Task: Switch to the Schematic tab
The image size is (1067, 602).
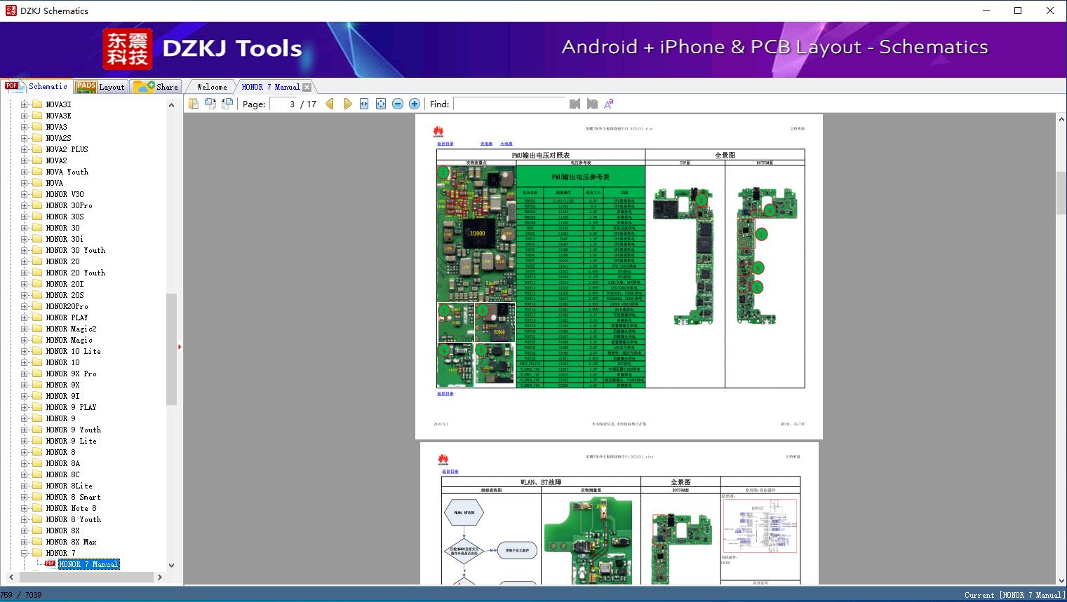Action: click(36, 86)
